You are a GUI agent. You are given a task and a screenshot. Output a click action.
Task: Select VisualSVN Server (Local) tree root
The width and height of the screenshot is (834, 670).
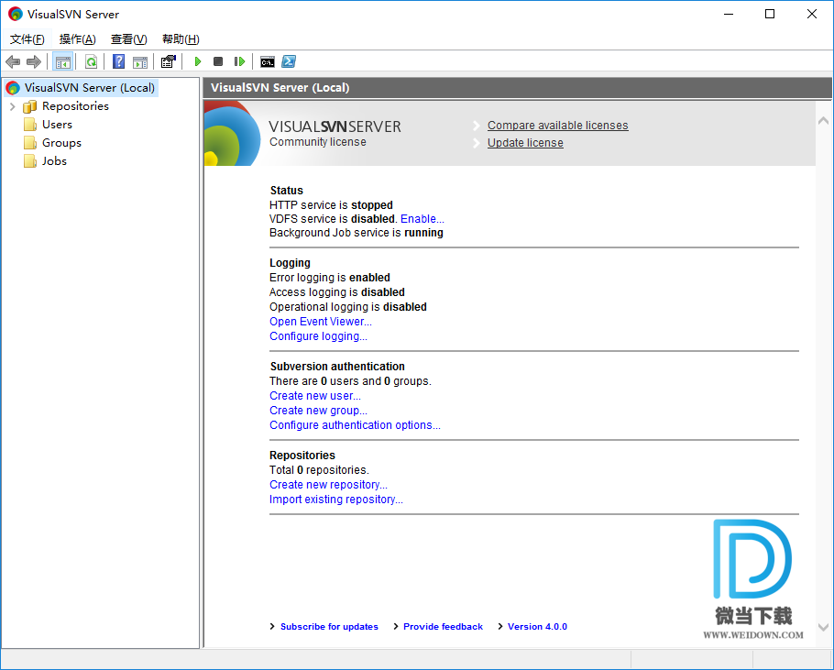[90, 88]
